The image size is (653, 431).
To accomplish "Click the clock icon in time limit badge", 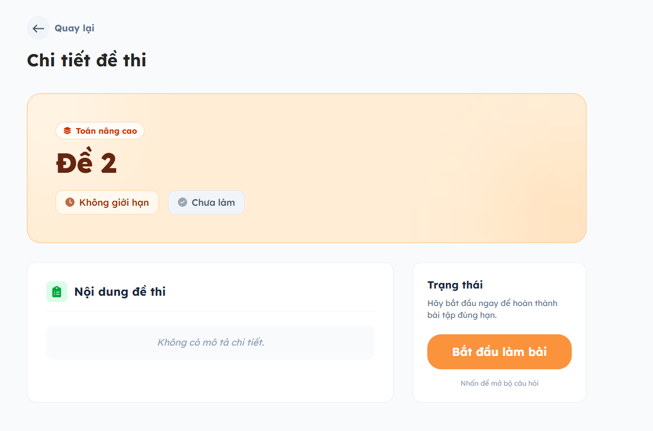I will tap(70, 202).
